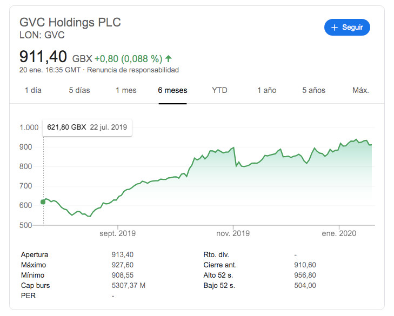Click the nov. 2019 axis label
The width and height of the screenshot is (394, 316).
233,233
